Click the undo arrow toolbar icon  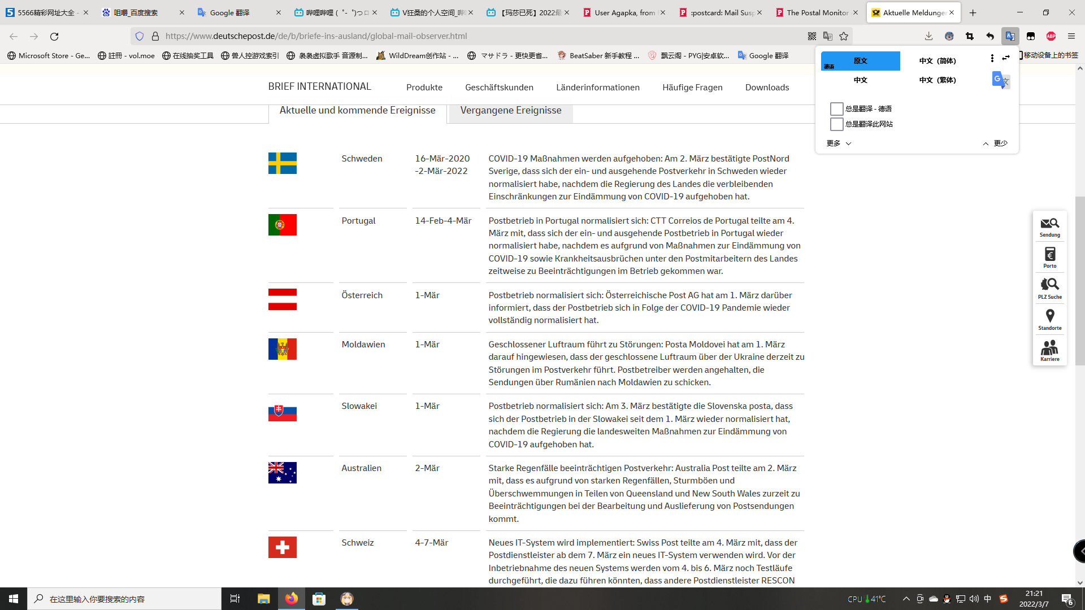[990, 36]
